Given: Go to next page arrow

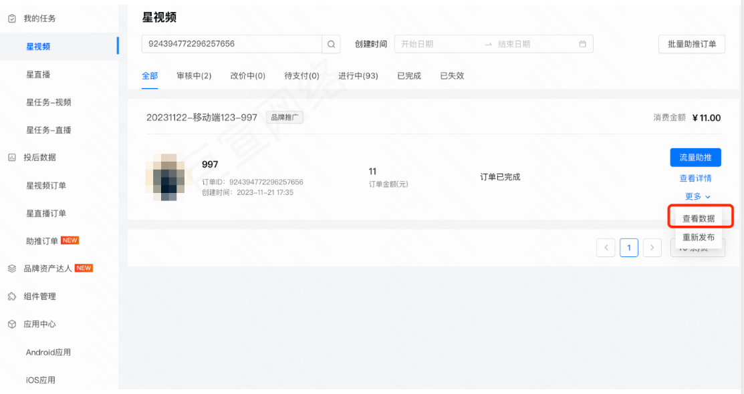Looking at the screenshot, I should tap(652, 248).
